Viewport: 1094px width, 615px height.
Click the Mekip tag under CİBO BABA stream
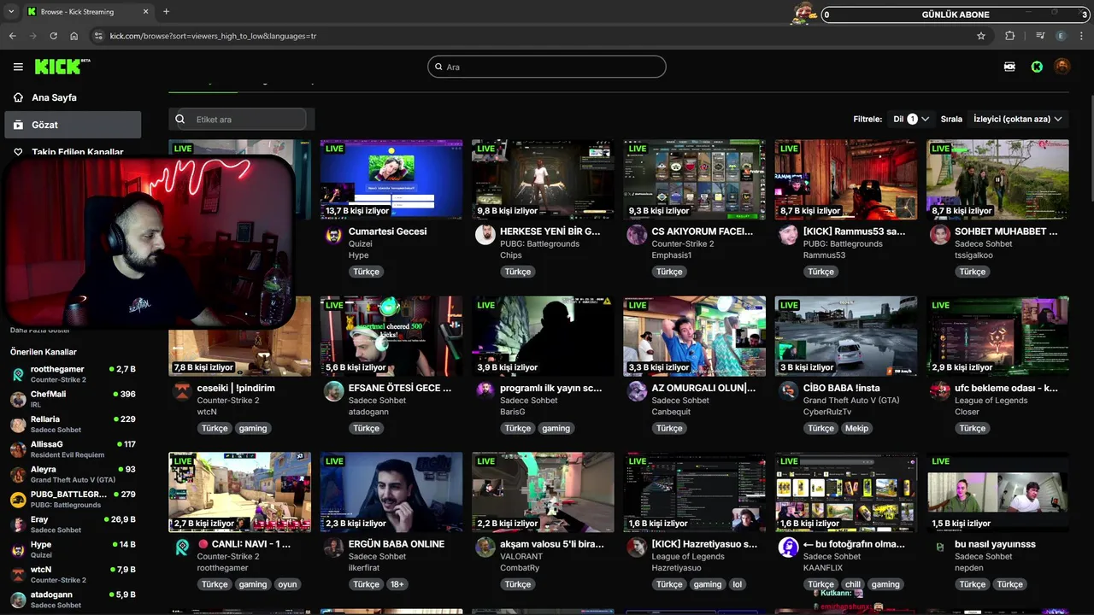(x=856, y=428)
